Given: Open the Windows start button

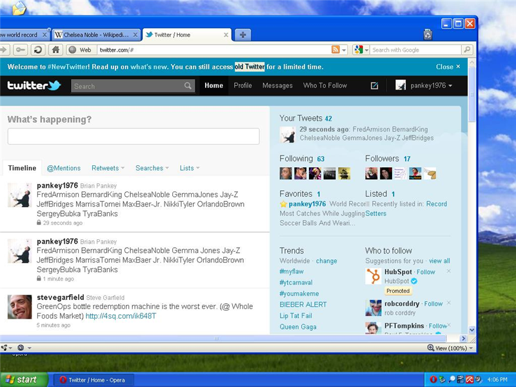Looking at the screenshot, I should click(24, 380).
